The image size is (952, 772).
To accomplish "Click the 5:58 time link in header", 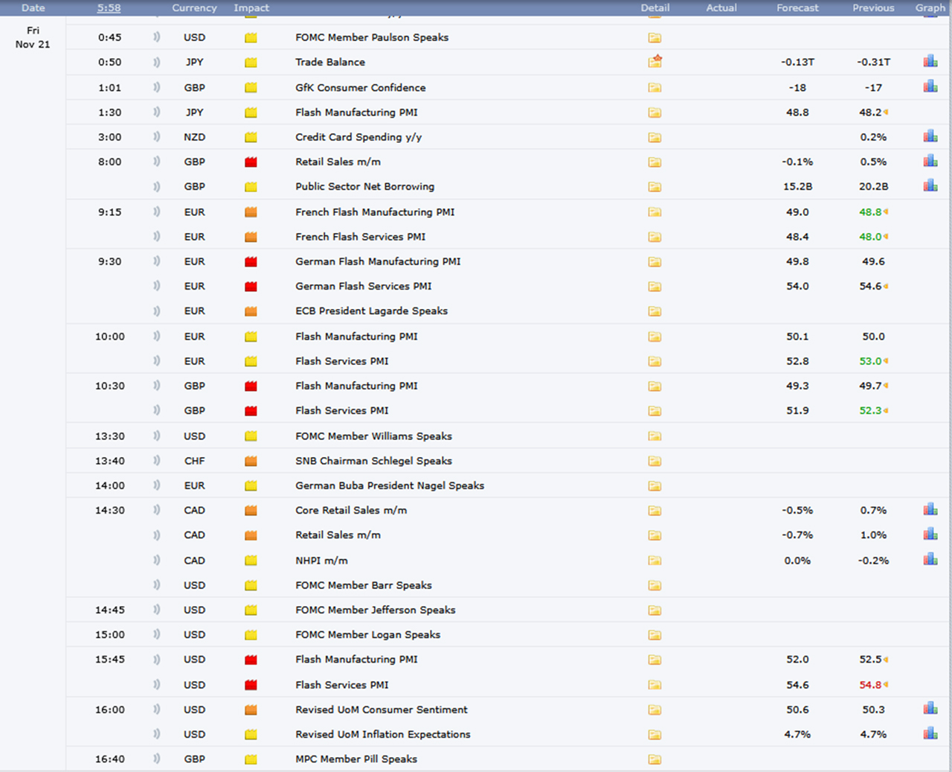I will [109, 8].
